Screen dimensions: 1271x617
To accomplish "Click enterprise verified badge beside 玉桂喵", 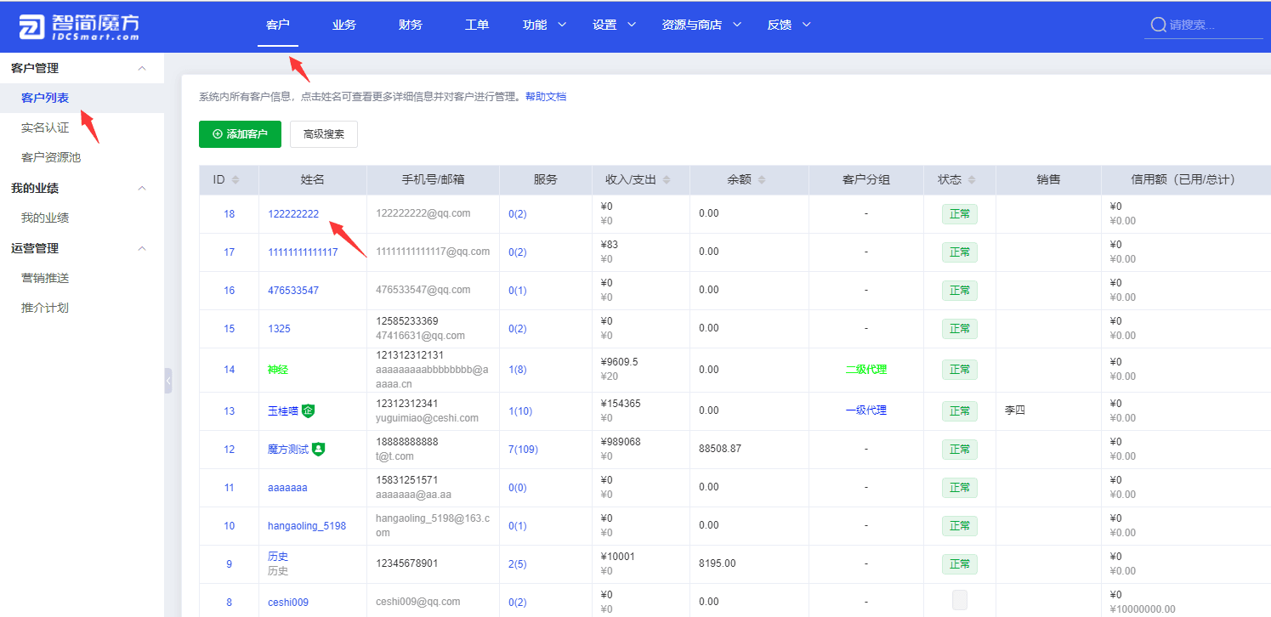I will click(x=309, y=410).
